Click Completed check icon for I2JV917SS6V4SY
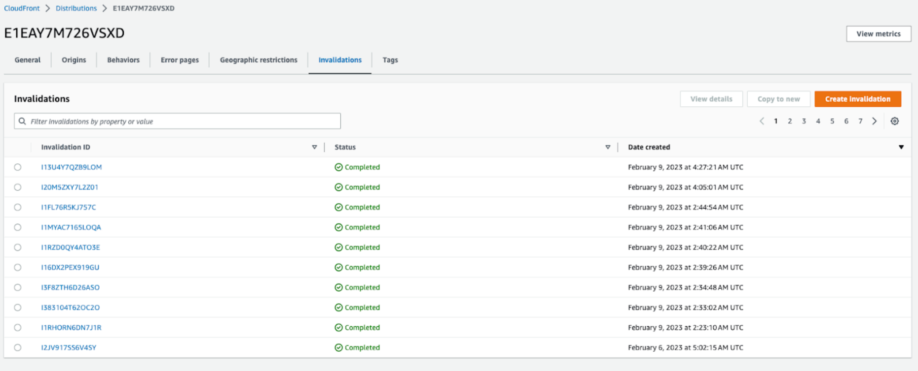Screen dimensions: 918x371 (338, 347)
